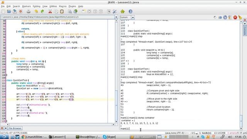This screenshot has width=247, height=139.
Task: Switch to libsca@libpc terminal taskbar window
Action: [88, 137]
